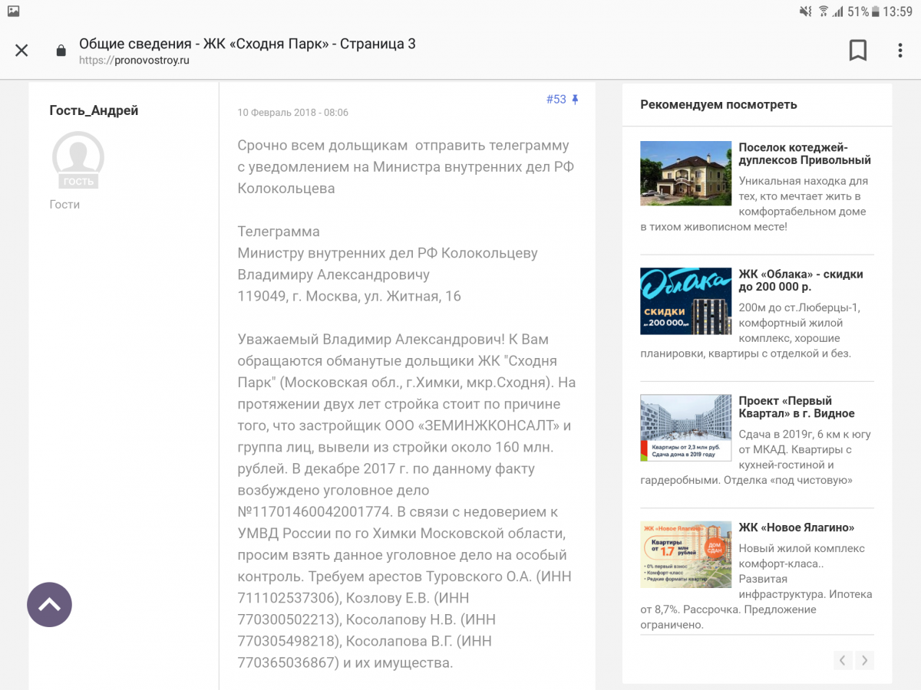Screen dimensions: 921x690
Task: Tap the page URL pronovostroy.ru
Action: (x=134, y=61)
